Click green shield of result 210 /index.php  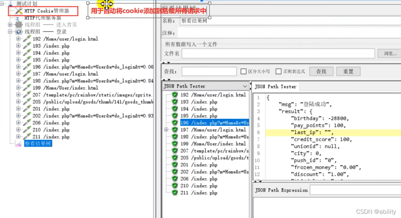(x=175, y=186)
